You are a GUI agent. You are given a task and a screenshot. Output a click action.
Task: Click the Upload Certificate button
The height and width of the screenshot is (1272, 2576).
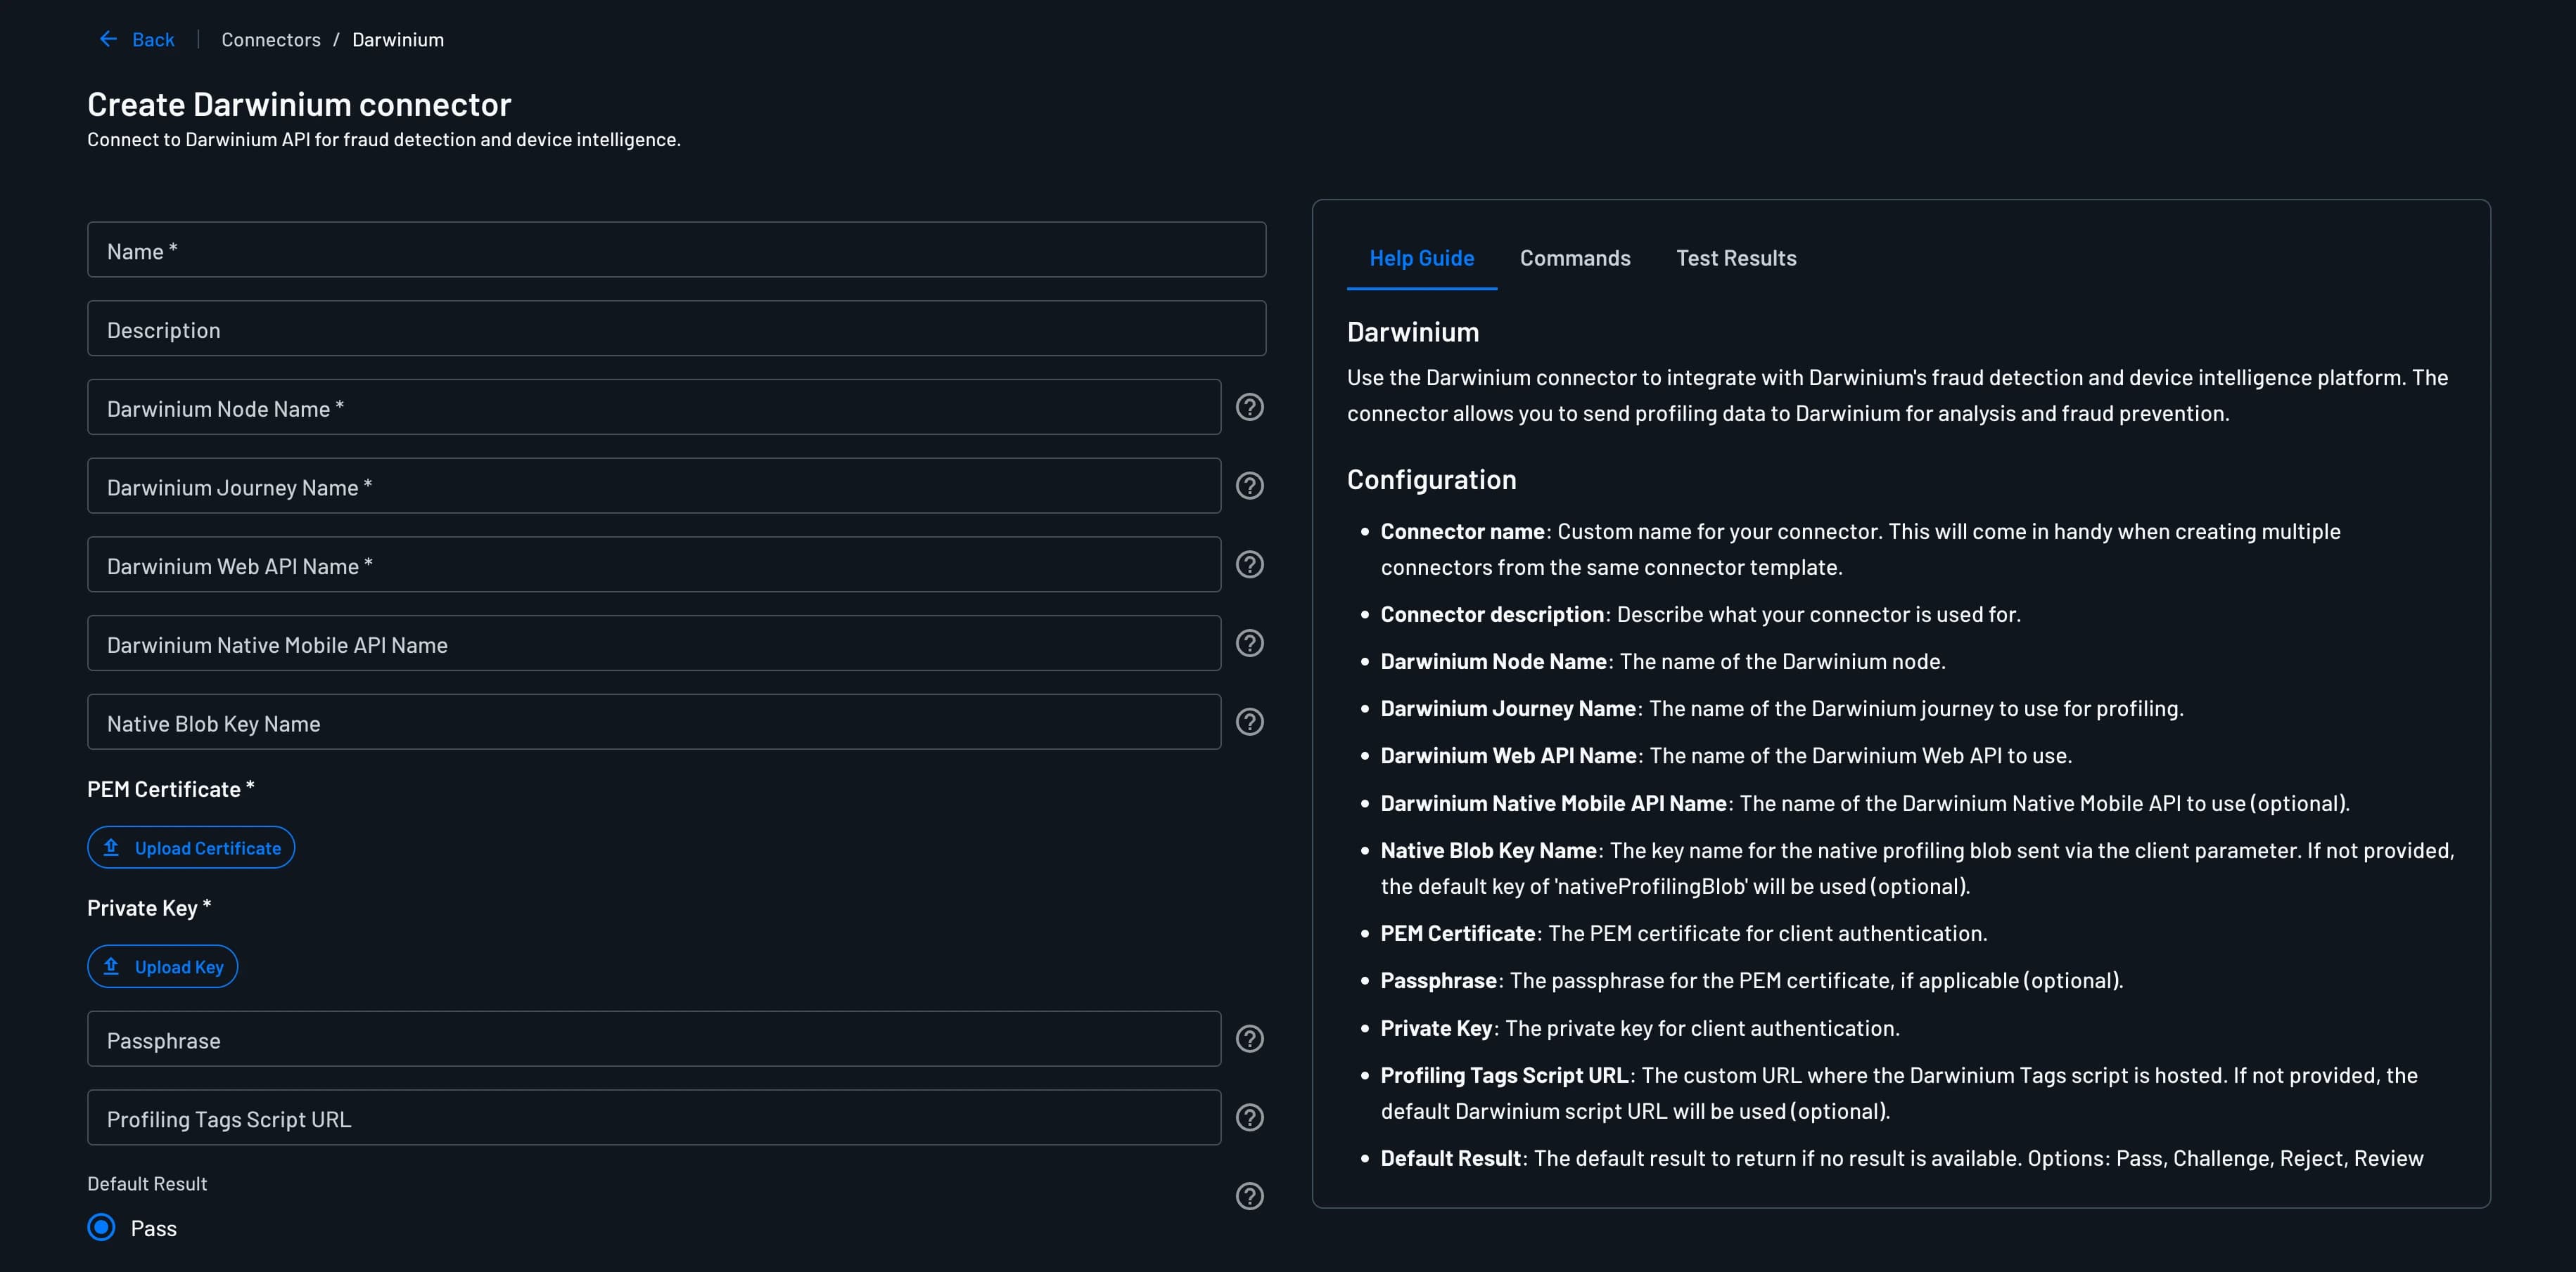point(191,848)
